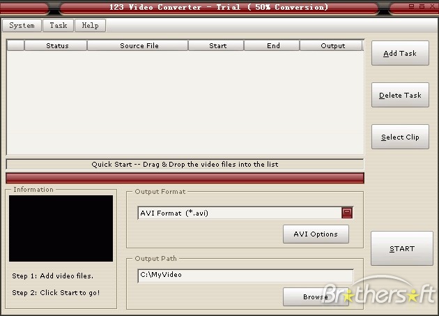
Task: Expand the output format dropdown arrow
Action: (x=347, y=213)
